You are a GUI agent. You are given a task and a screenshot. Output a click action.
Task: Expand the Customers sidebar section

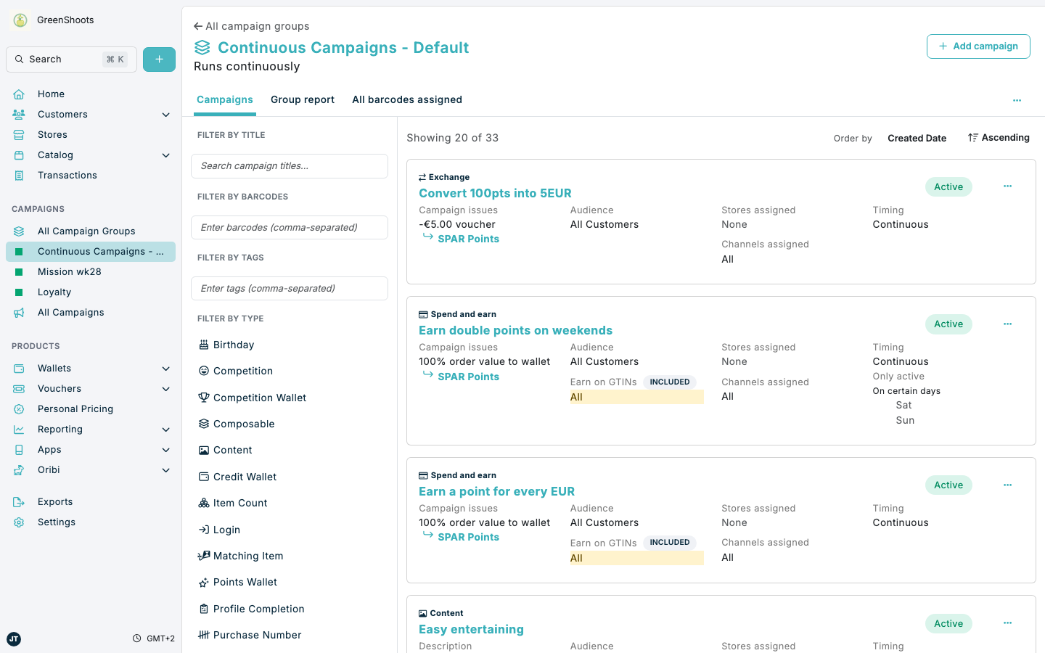tap(165, 114)
